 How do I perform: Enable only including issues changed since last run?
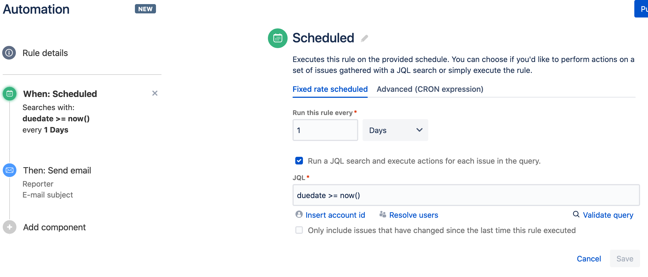[299, 230]
